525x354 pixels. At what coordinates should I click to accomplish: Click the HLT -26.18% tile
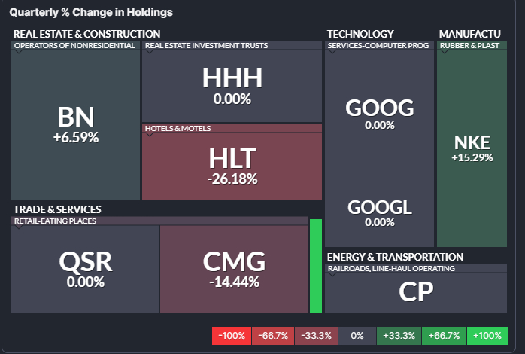[x=232, y=166]
